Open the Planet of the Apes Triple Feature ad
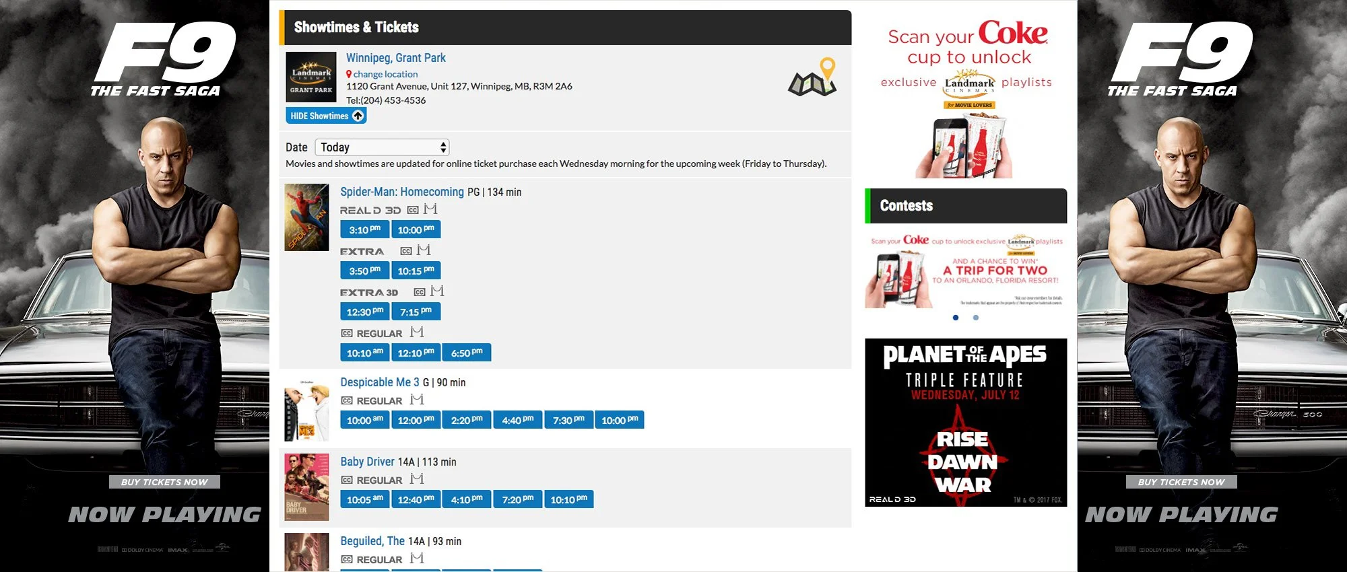This screenshot has height=572, width=1347. (x=966, y=423)
